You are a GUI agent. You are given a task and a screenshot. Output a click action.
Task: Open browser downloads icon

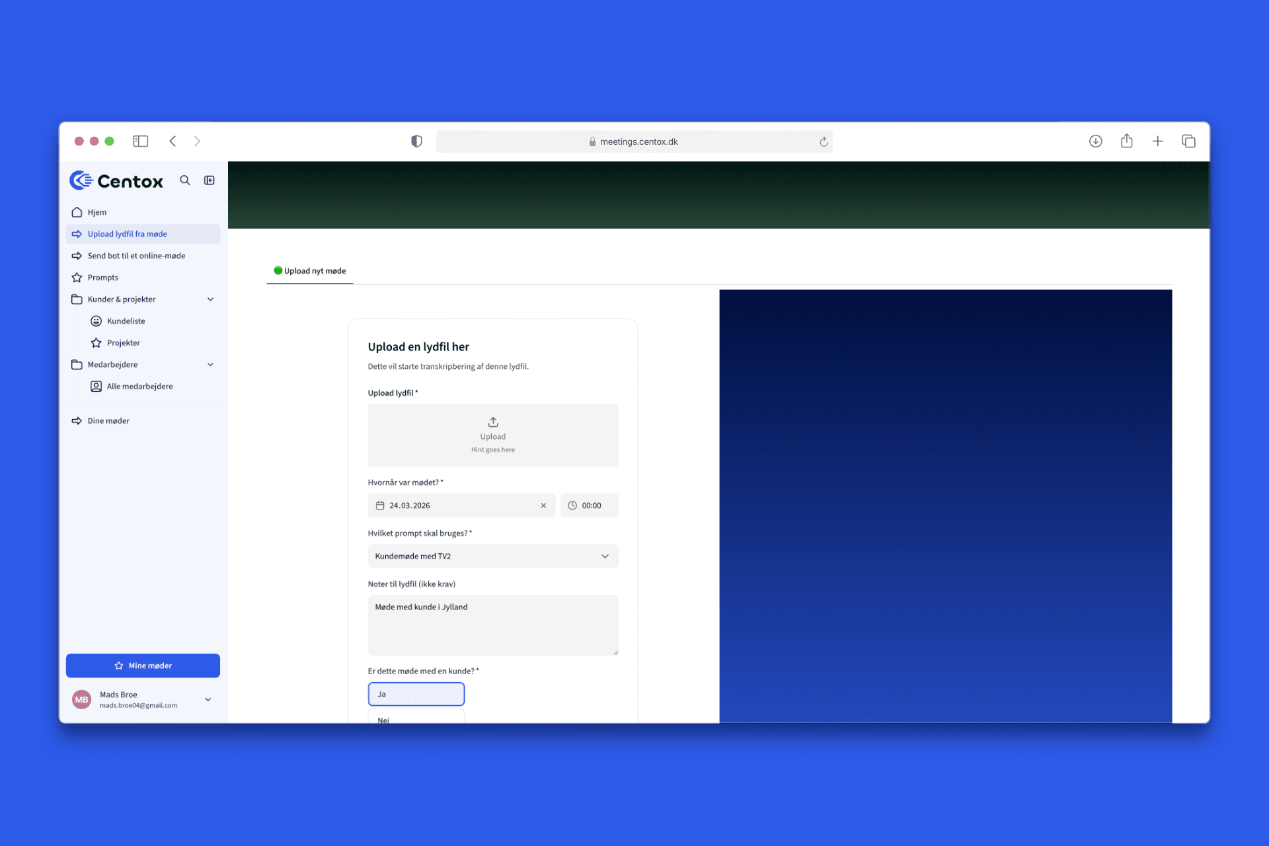pyautogui.click(x=1096, y=141)
